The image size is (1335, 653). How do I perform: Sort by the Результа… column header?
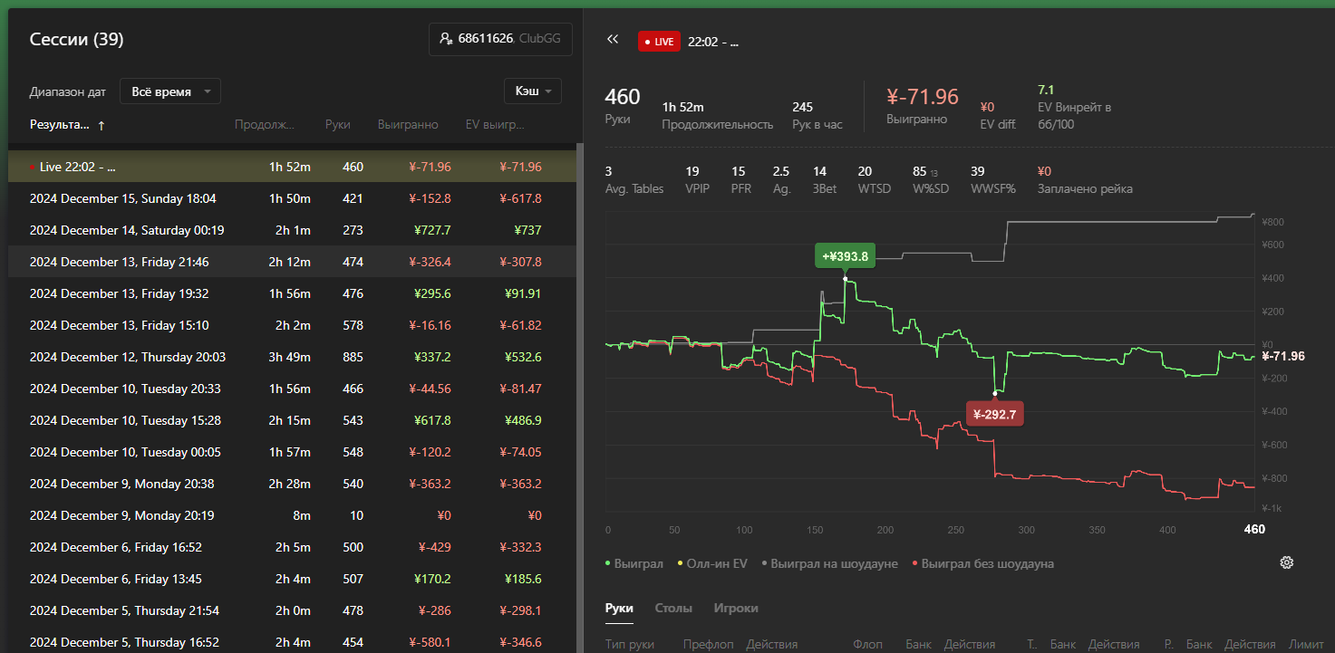pyautogui.click(x=60, y=125)
